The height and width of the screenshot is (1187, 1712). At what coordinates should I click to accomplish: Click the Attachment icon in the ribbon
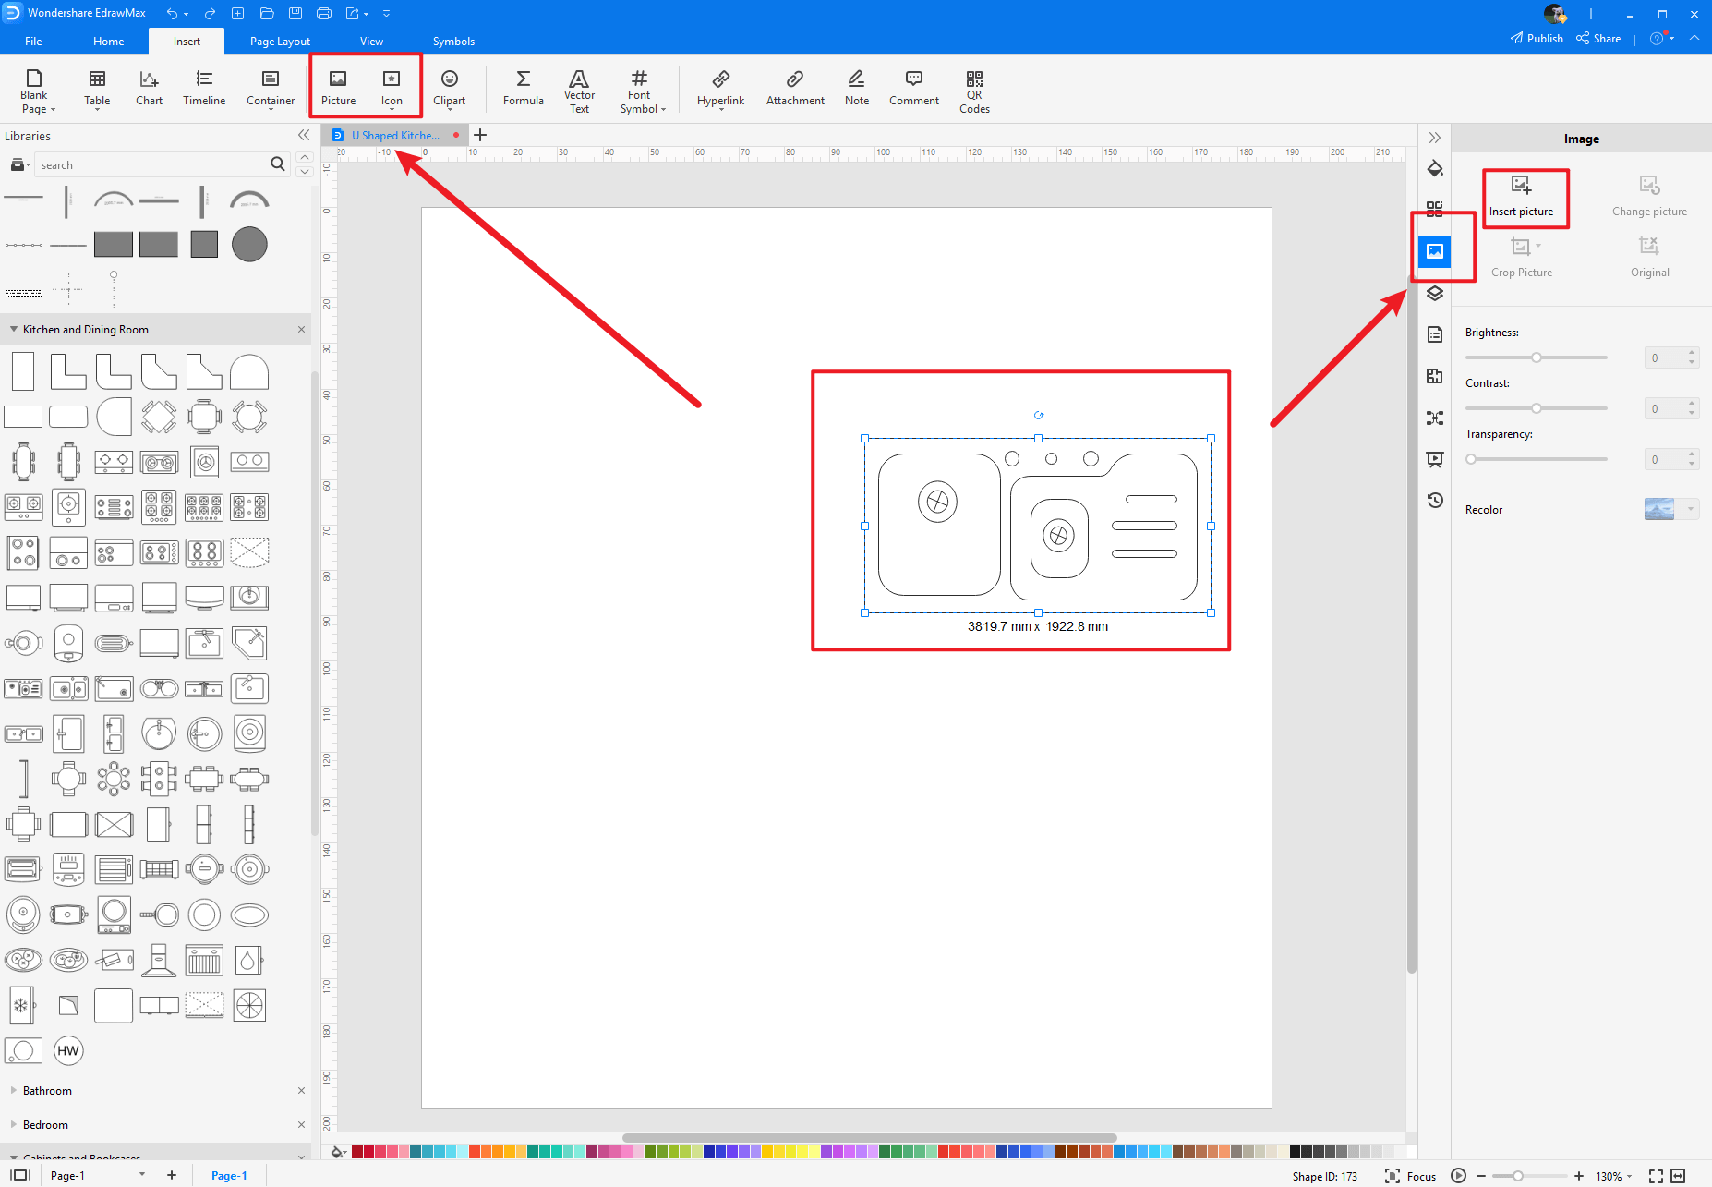click(x=794, y=88)
